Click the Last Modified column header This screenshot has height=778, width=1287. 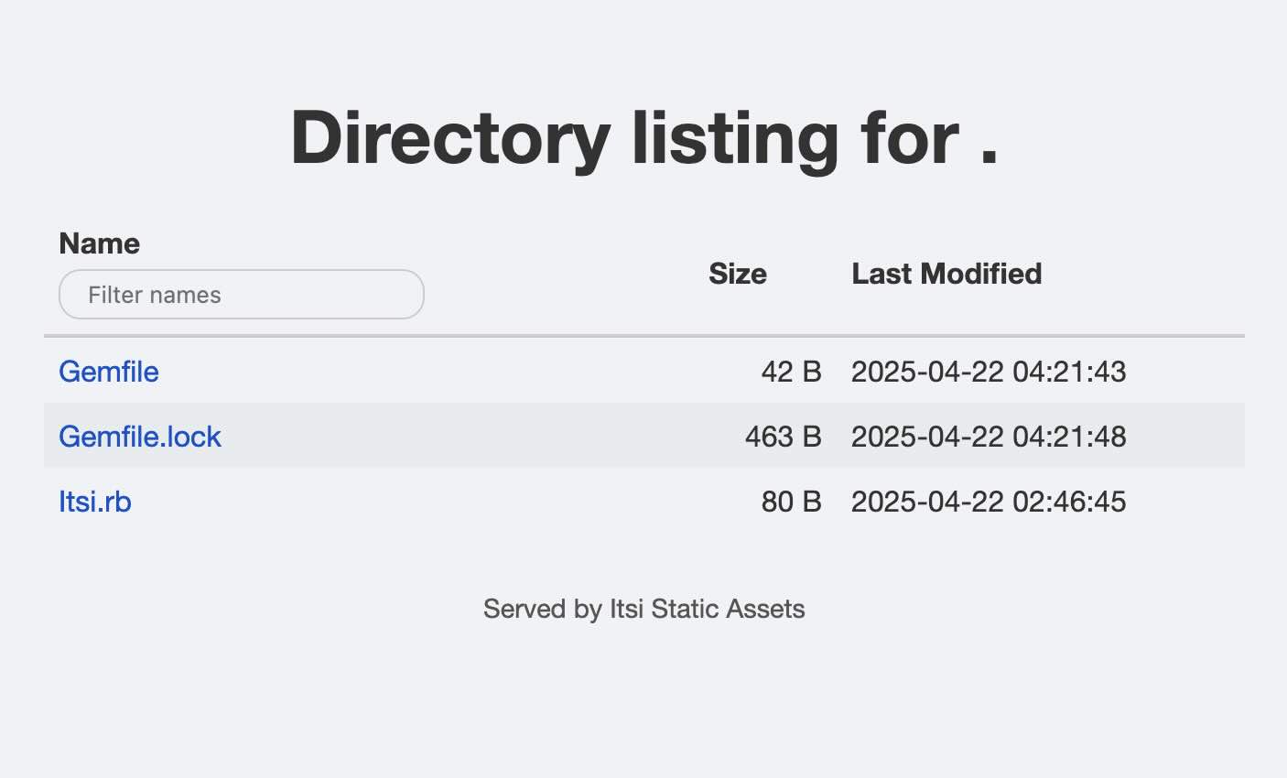point(946,274)
